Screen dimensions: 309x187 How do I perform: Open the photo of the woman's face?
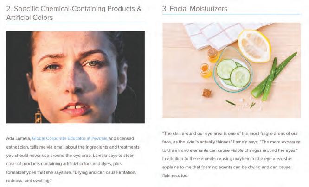76,77
